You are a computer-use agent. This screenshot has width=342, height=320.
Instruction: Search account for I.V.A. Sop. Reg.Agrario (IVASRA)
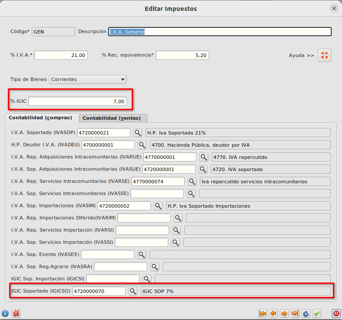(x=155, y=266)
